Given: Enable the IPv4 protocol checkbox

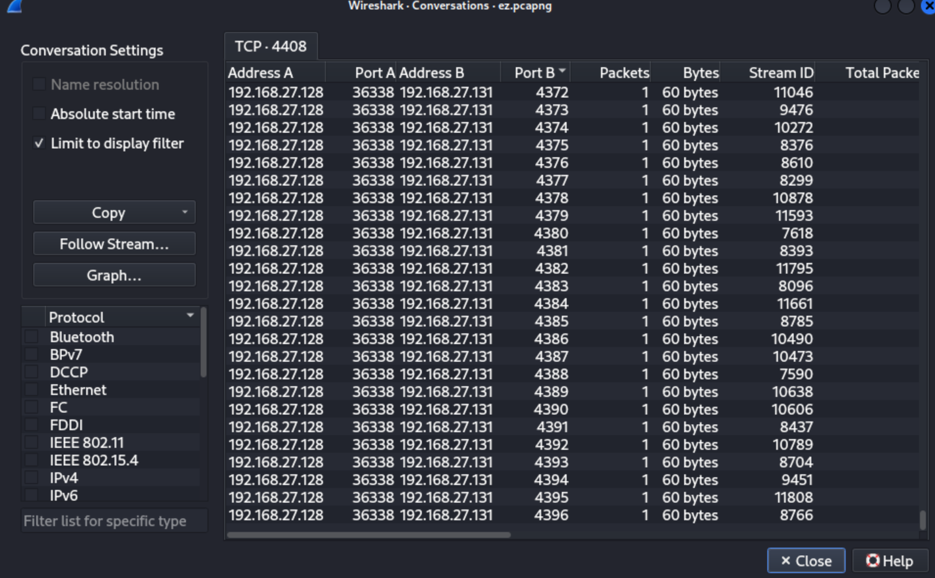Looking at the screenshot, I should pyautogui.click(x=31, y=478).
